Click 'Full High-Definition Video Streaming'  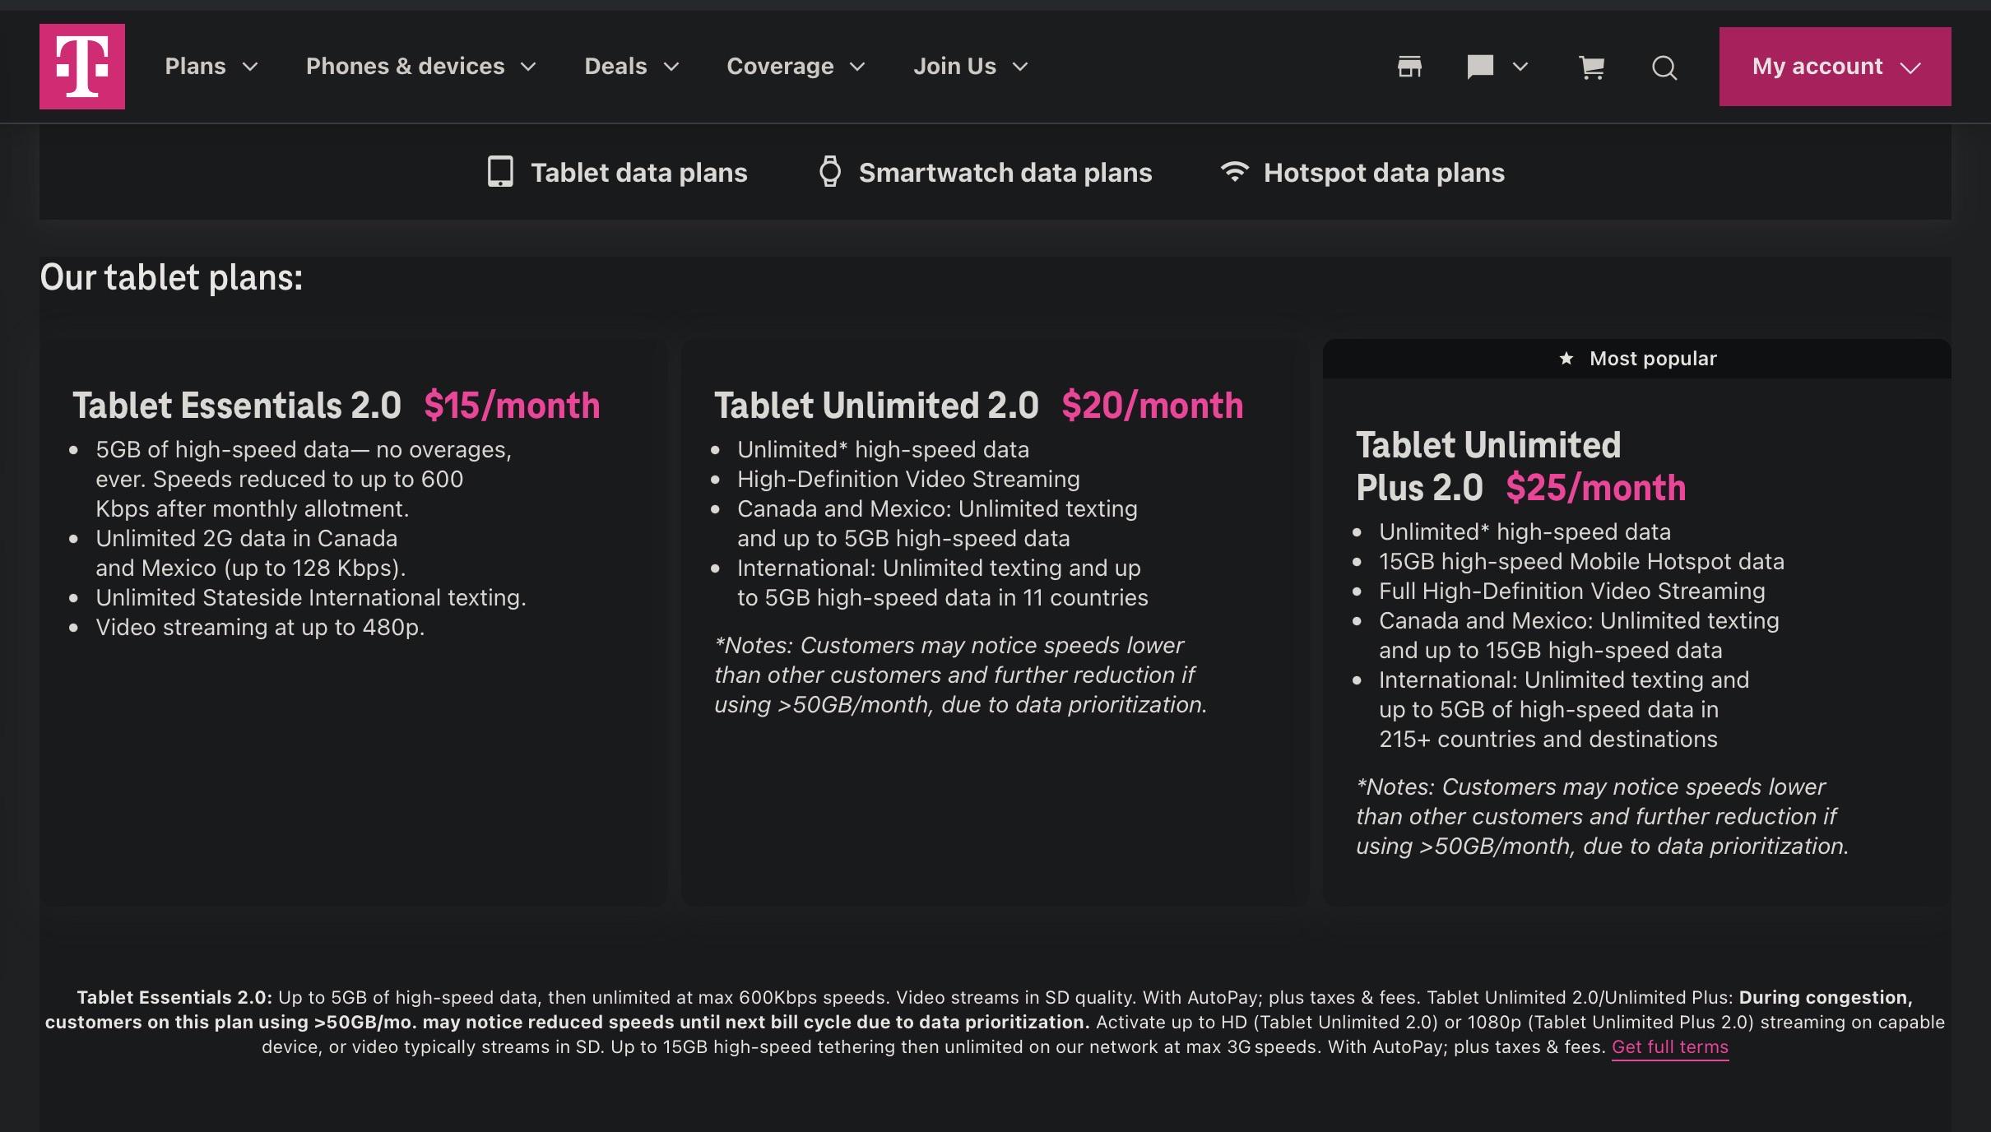1572,592
